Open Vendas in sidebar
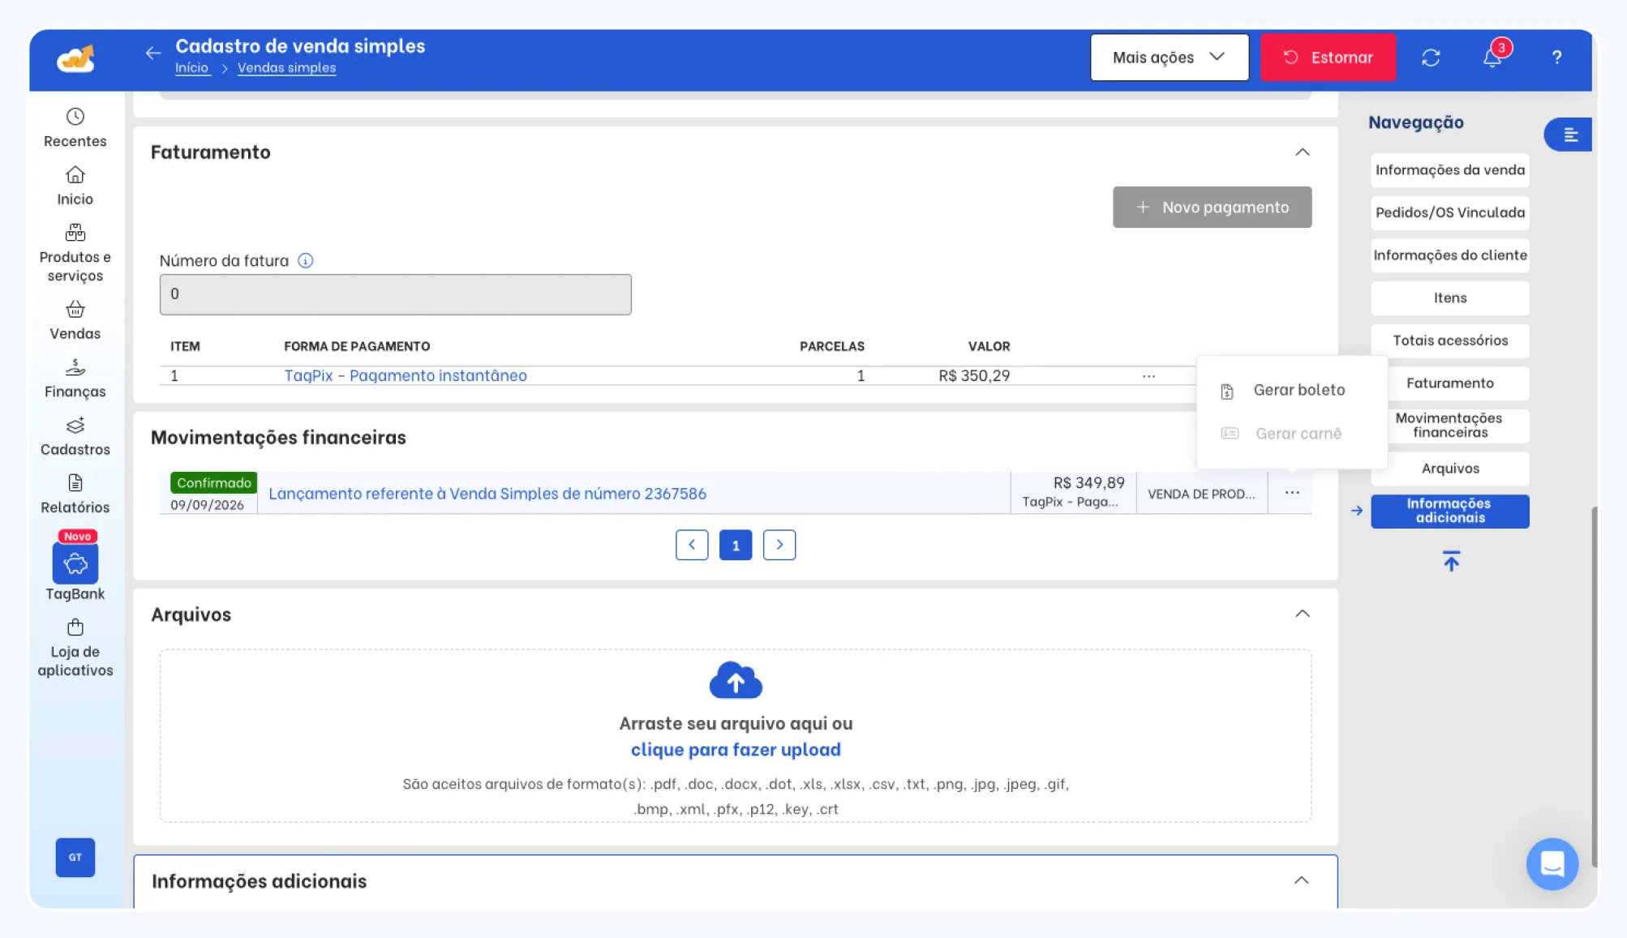Image resolution: width=1627 pixels, height=938 pixels. (x=75, y=321)
